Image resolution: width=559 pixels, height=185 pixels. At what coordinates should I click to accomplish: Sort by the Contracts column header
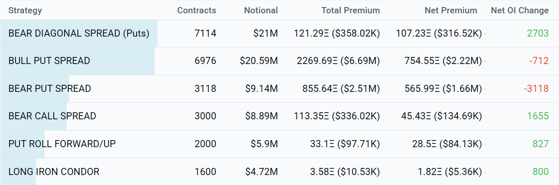[197, 10]
